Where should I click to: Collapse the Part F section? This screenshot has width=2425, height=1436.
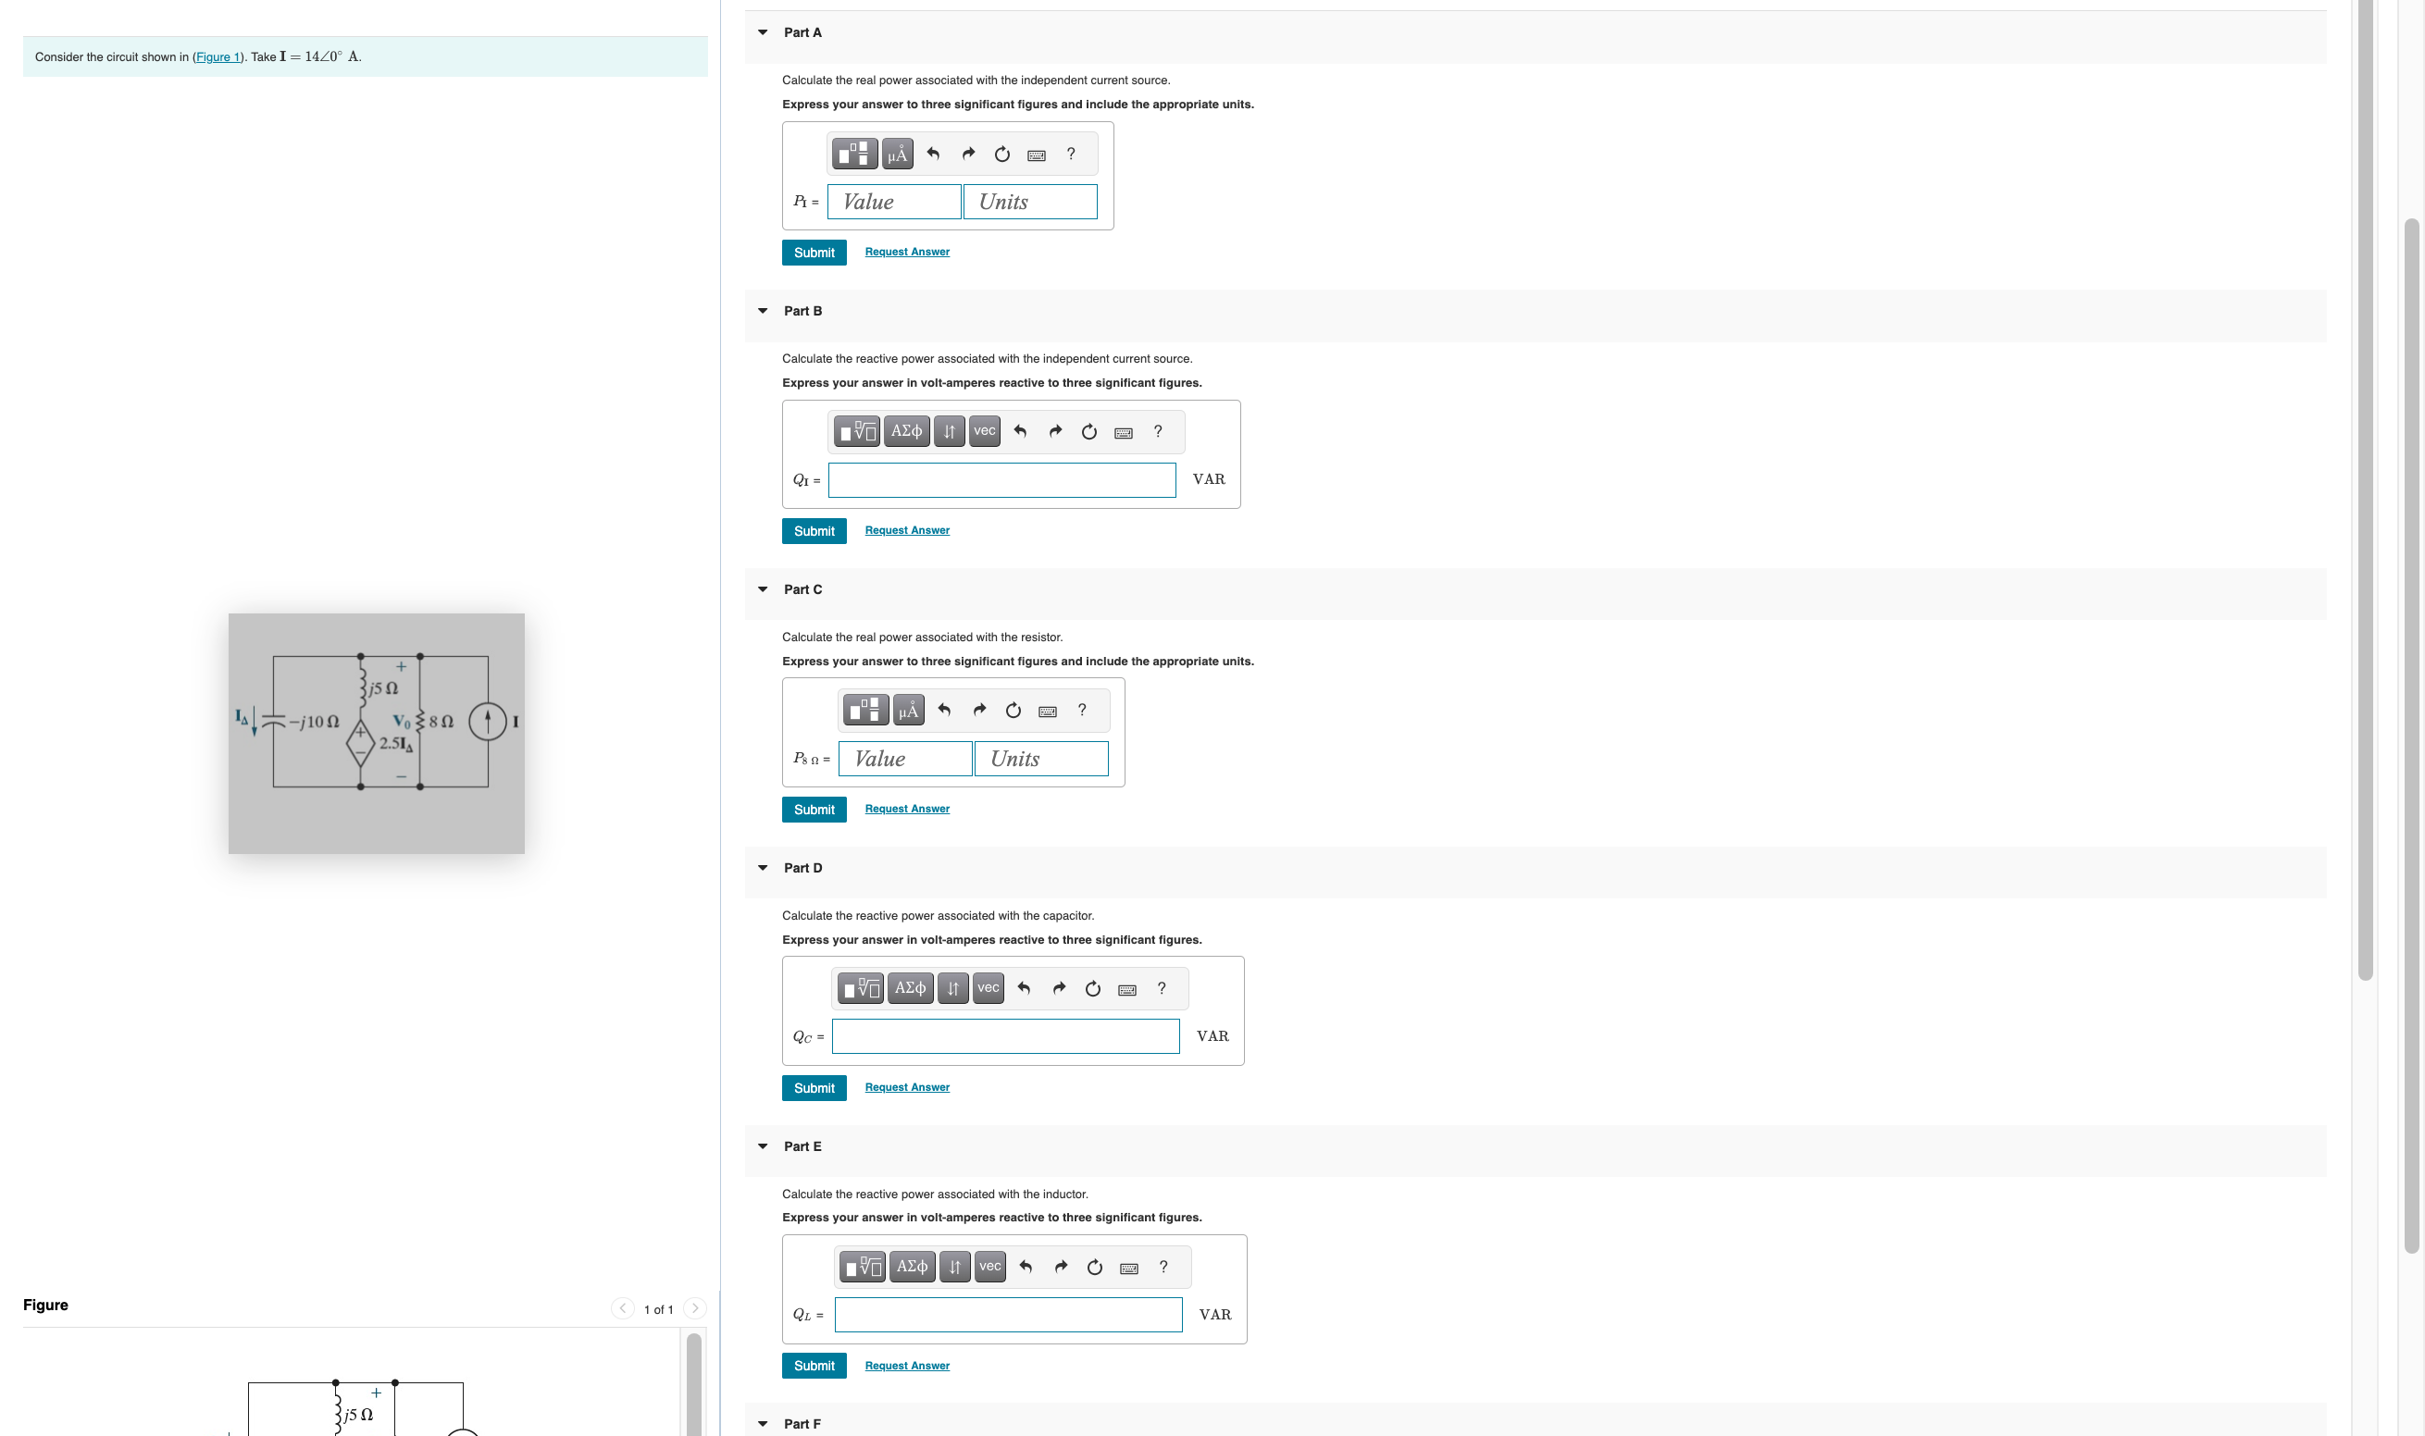click(x=763, y=1423)
